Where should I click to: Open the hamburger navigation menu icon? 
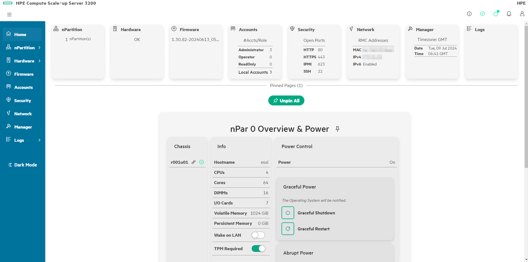tap(9, 14)
